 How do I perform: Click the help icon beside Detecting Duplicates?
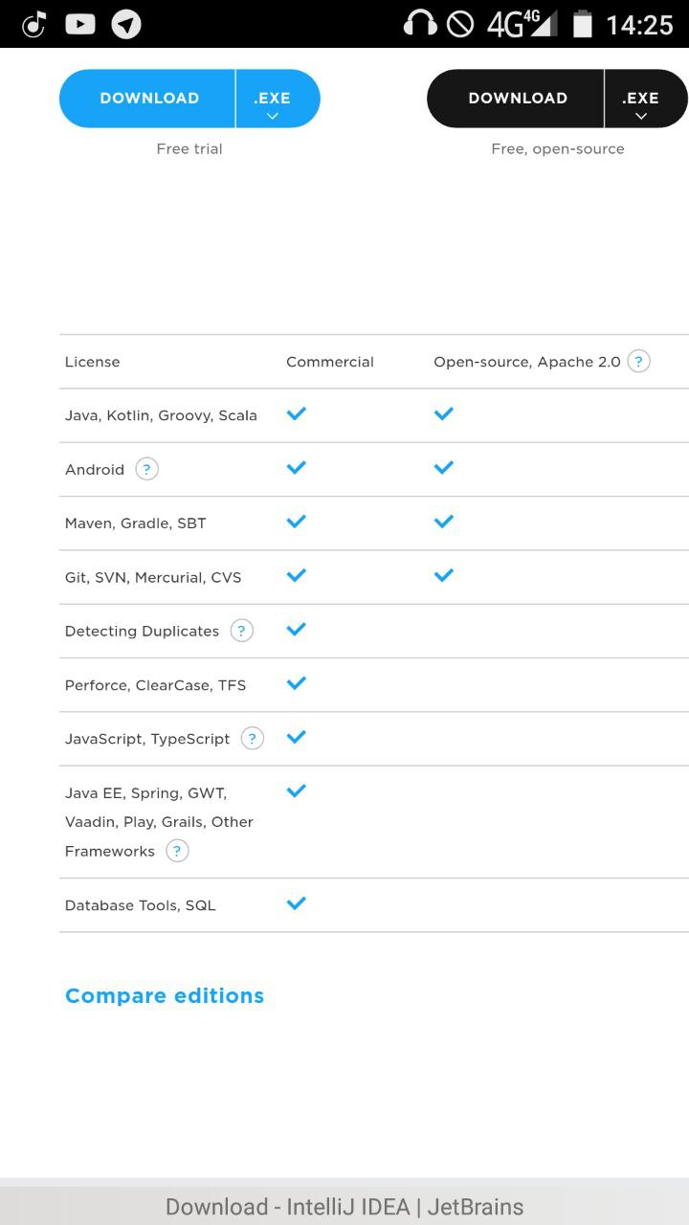[x=242, y=631]
